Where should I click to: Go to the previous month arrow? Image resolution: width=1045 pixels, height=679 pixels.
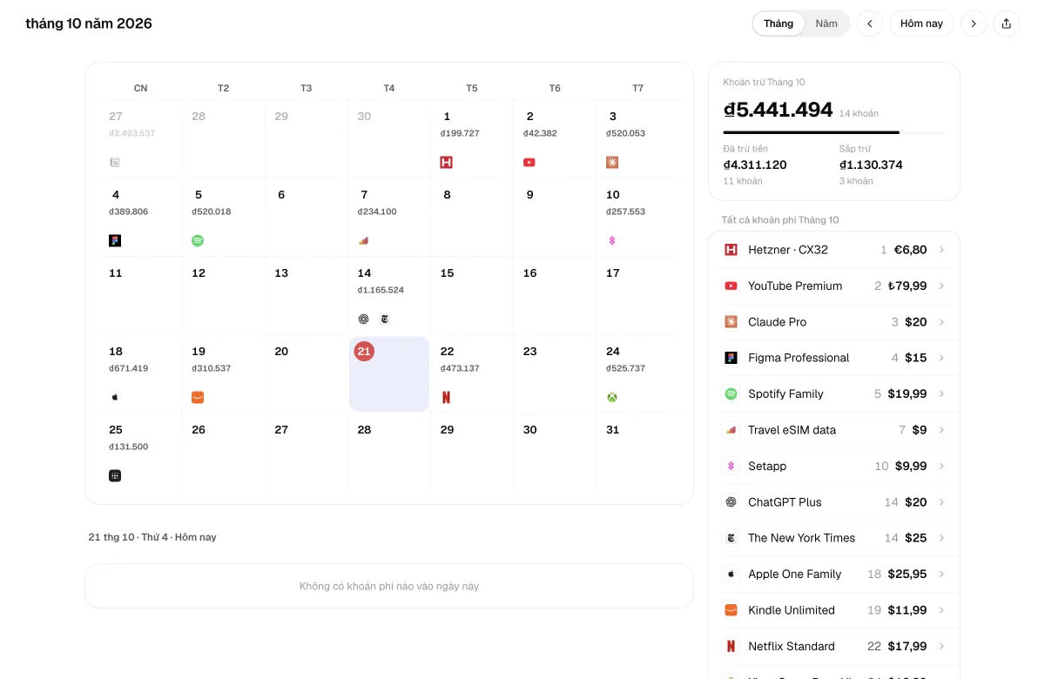(870, 24)
